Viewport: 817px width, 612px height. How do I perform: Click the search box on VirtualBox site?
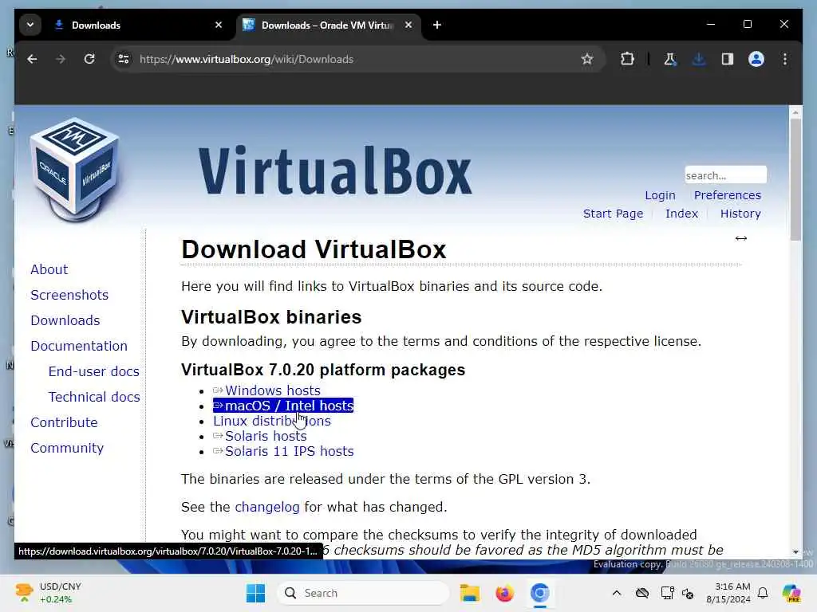[725, 175]
